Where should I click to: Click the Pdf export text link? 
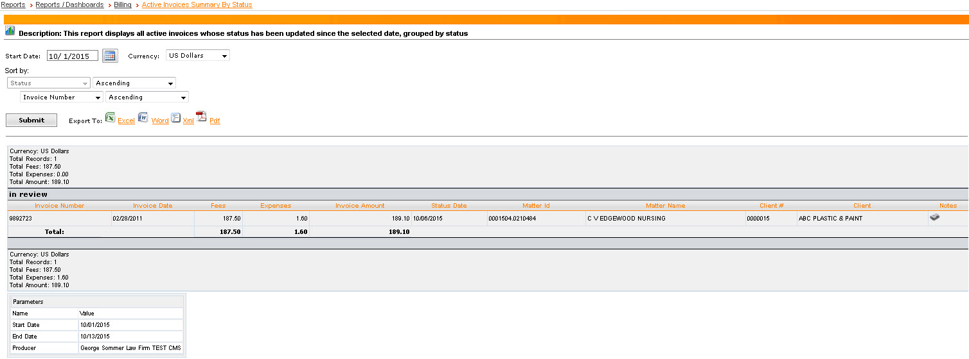(215, 121)
